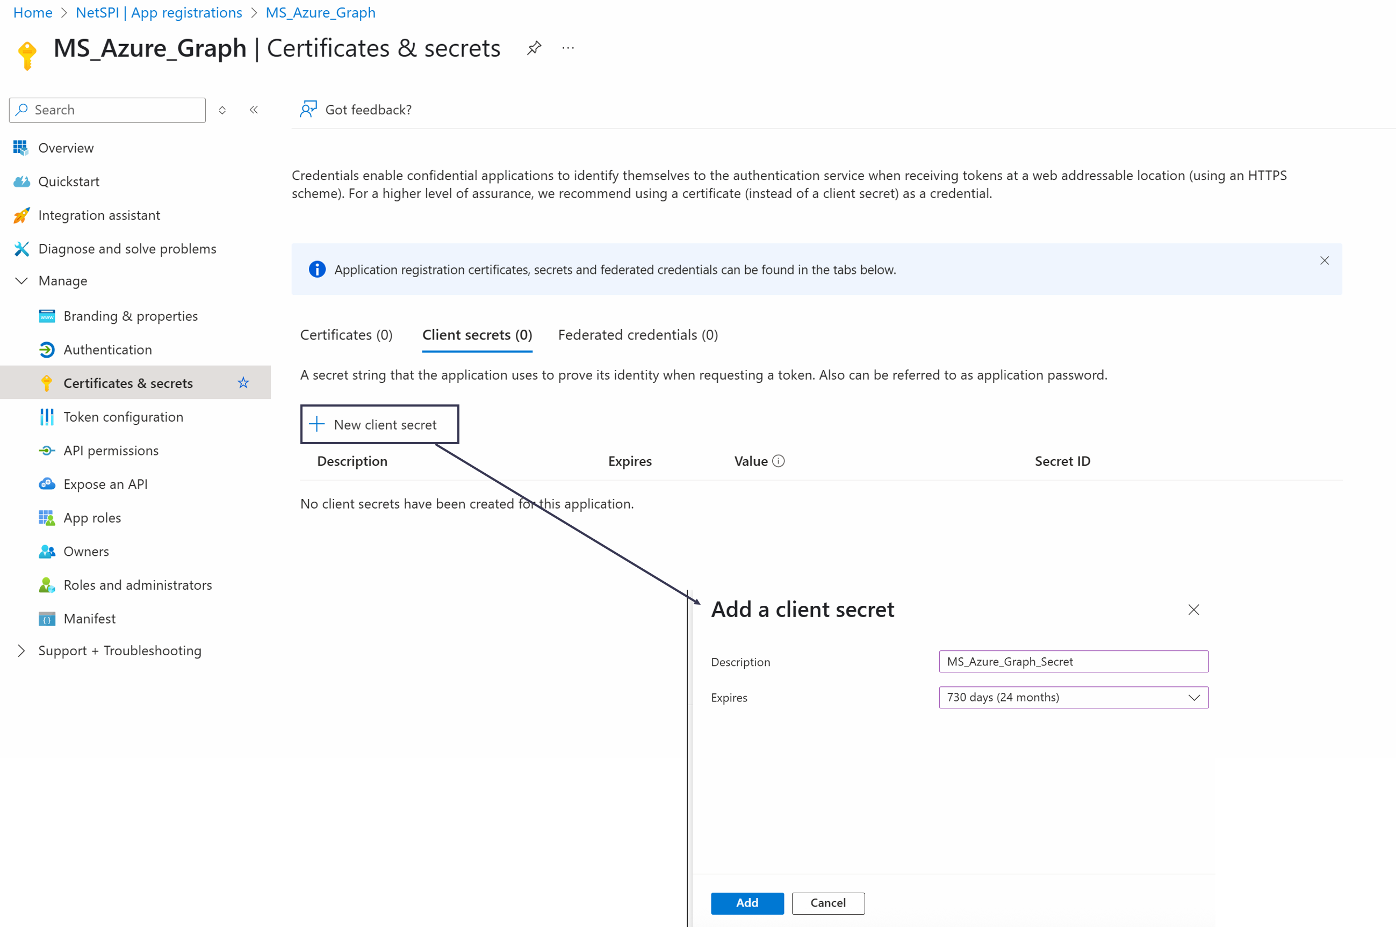Click the Secret ID column header

1062,461
